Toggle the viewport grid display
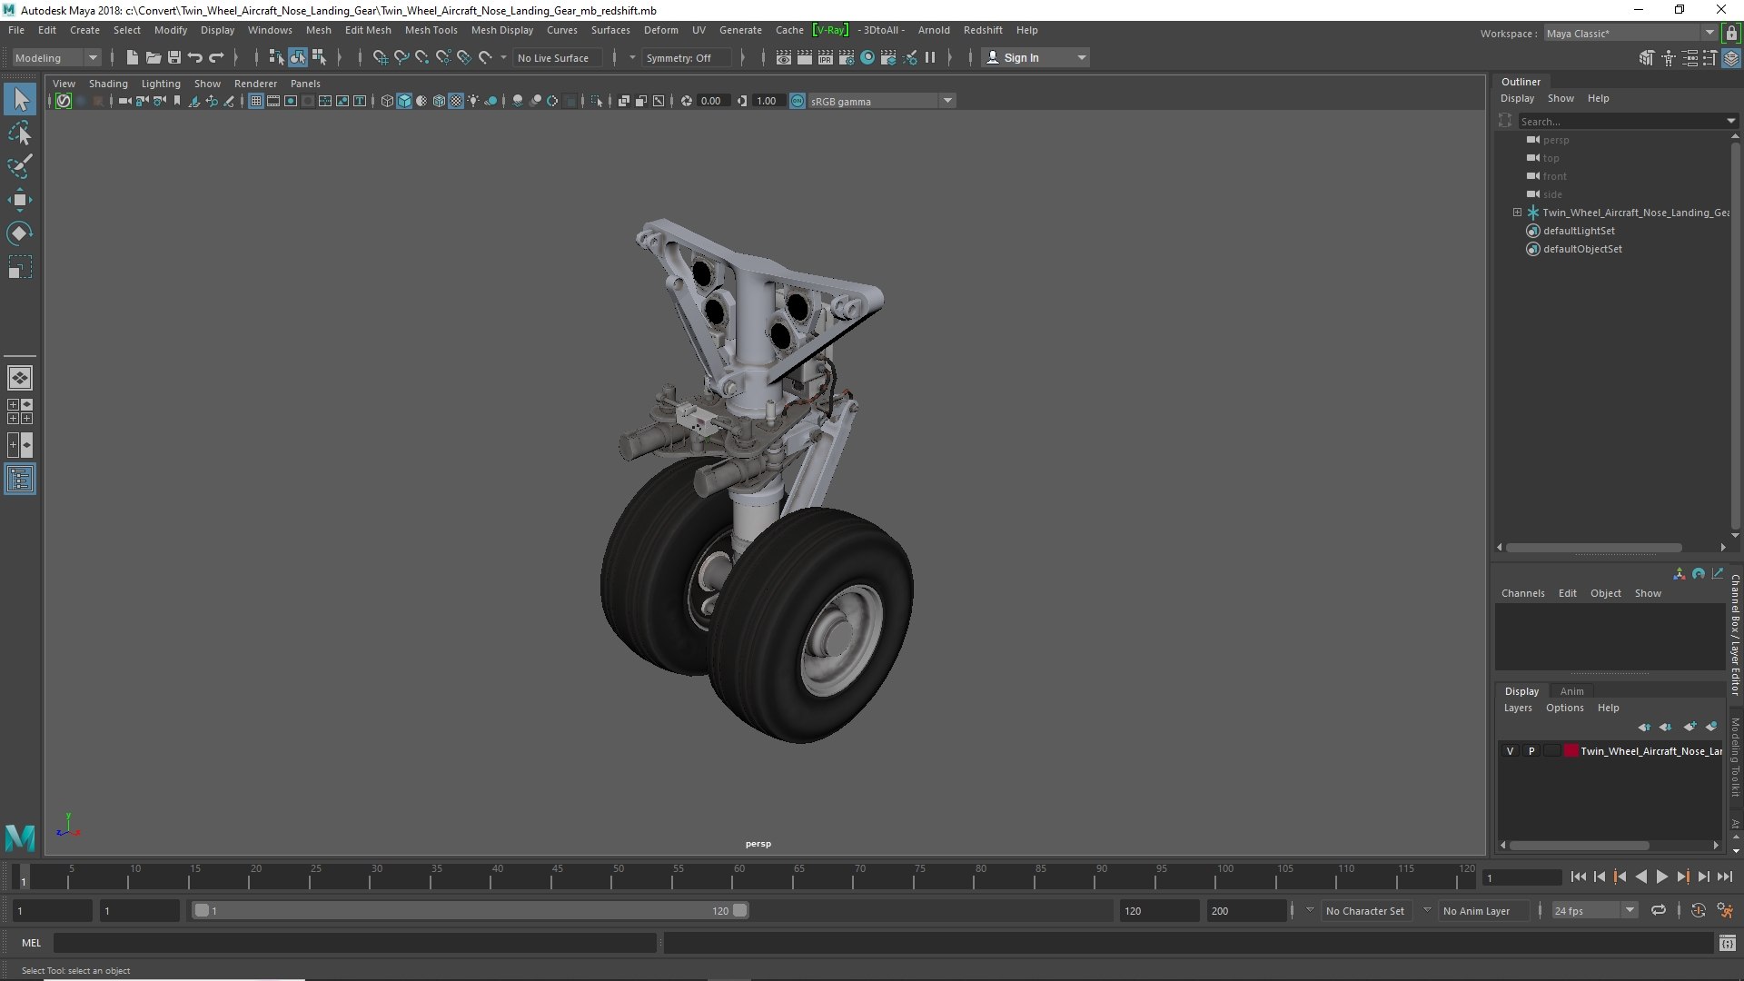Image resolution: width=1744 pixels, height=981 pixels. [x=256, y=101]
